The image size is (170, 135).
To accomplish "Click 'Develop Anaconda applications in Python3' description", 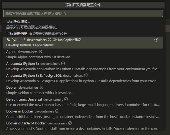I will tap(83, 69).
